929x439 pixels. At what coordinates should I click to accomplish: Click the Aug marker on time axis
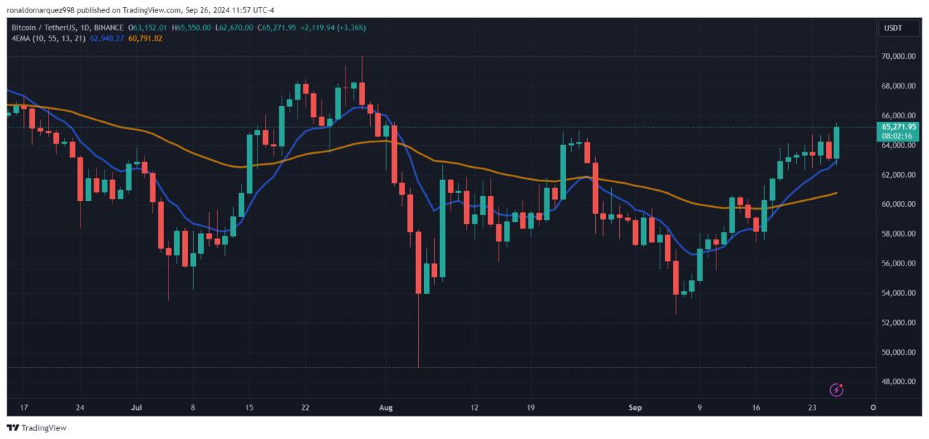coord(385,408)
